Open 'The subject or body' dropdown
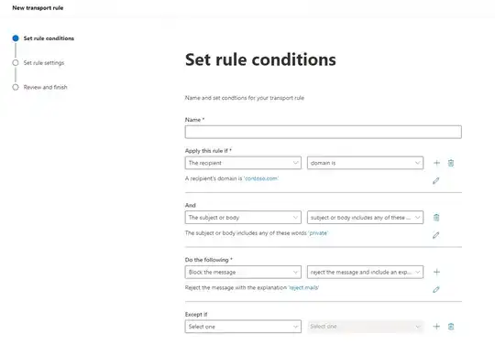The image size is (495, 344). point(243,218)
